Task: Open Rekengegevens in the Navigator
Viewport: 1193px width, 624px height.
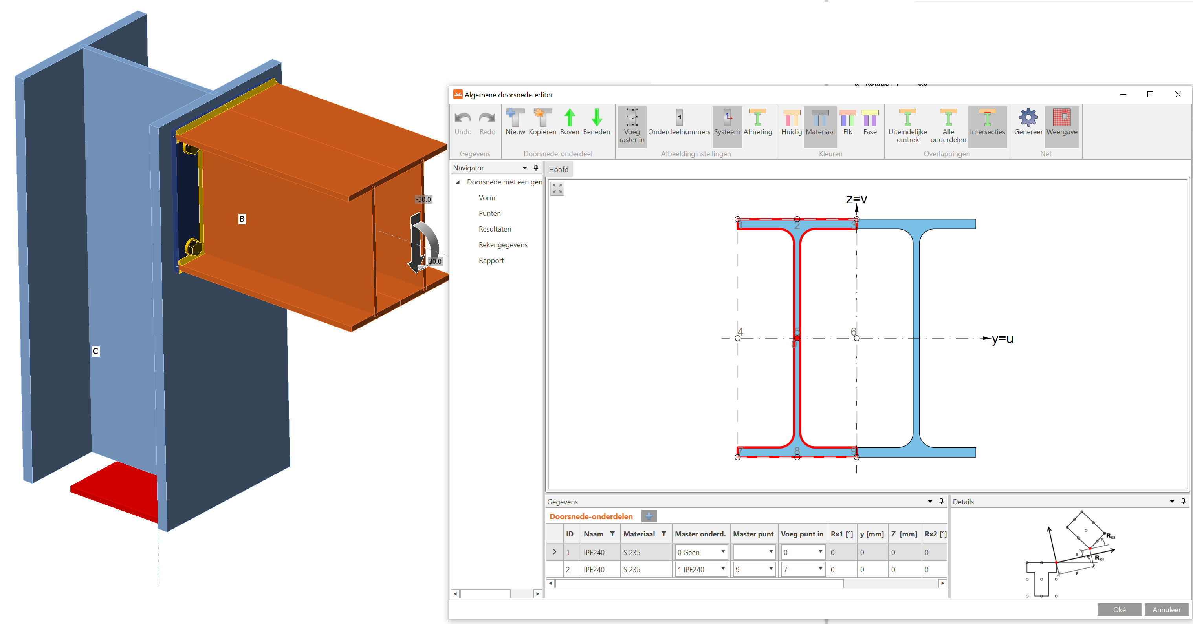Action: pyautogui.click(x=503, y=245)
